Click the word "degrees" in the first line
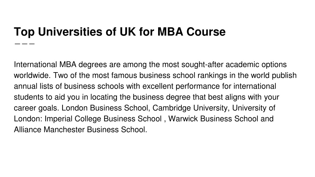The height and width of the screenshot is (177, 315). 93,65
